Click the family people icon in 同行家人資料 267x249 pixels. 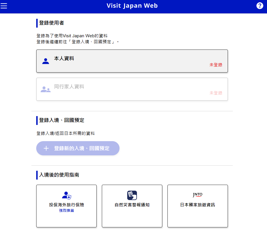[x=45, y=89]
